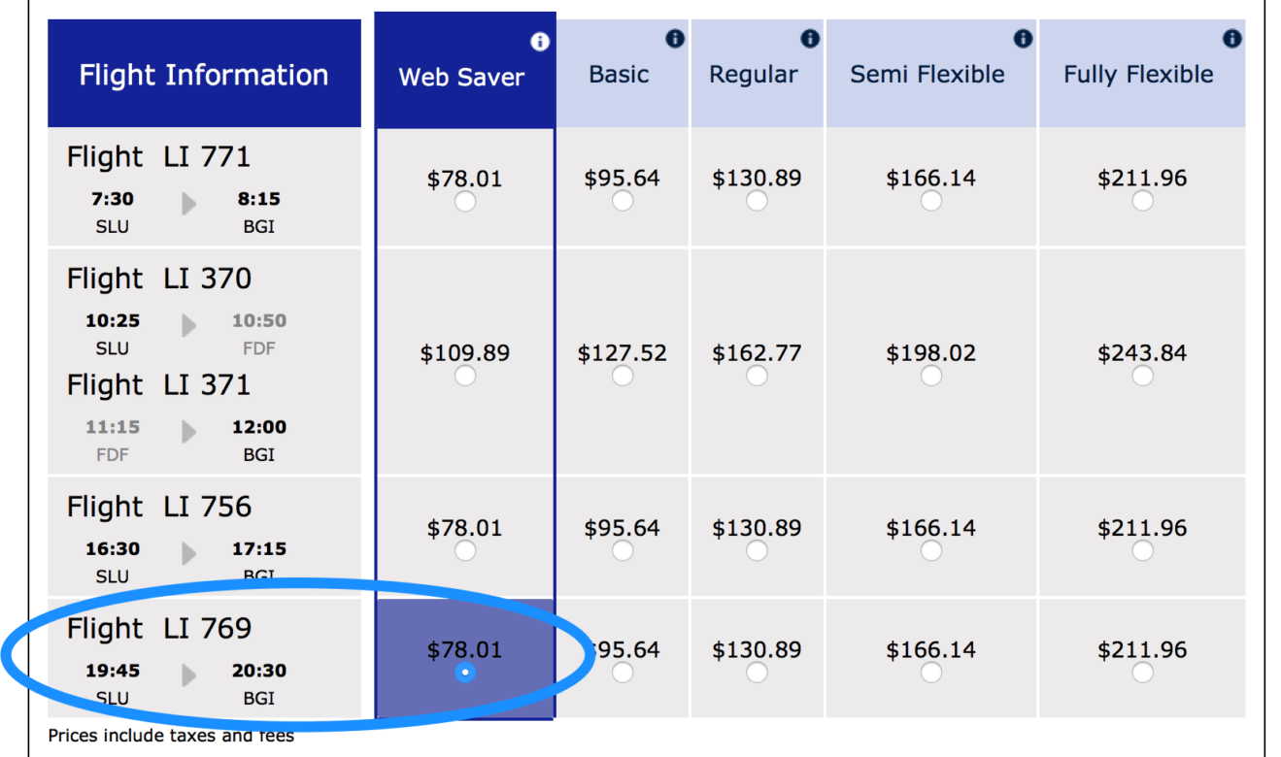The height and width of the screenshot is (757, 1281).
Task: Select $130.89 Regular fare for LI 756
Action: pos(757,550)
